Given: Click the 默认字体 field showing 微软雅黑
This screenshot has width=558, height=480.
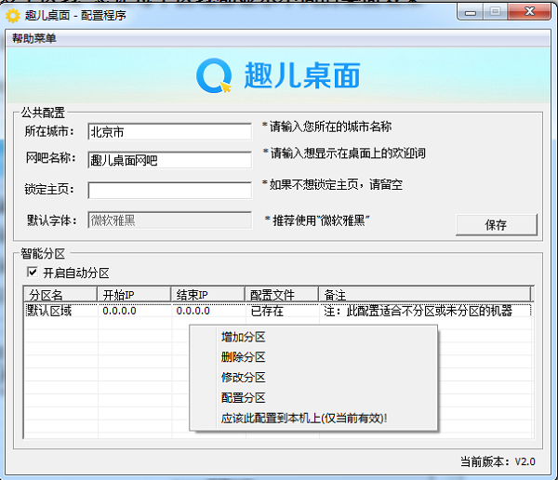Looking at the screenshot, I should tap(170, 220).
